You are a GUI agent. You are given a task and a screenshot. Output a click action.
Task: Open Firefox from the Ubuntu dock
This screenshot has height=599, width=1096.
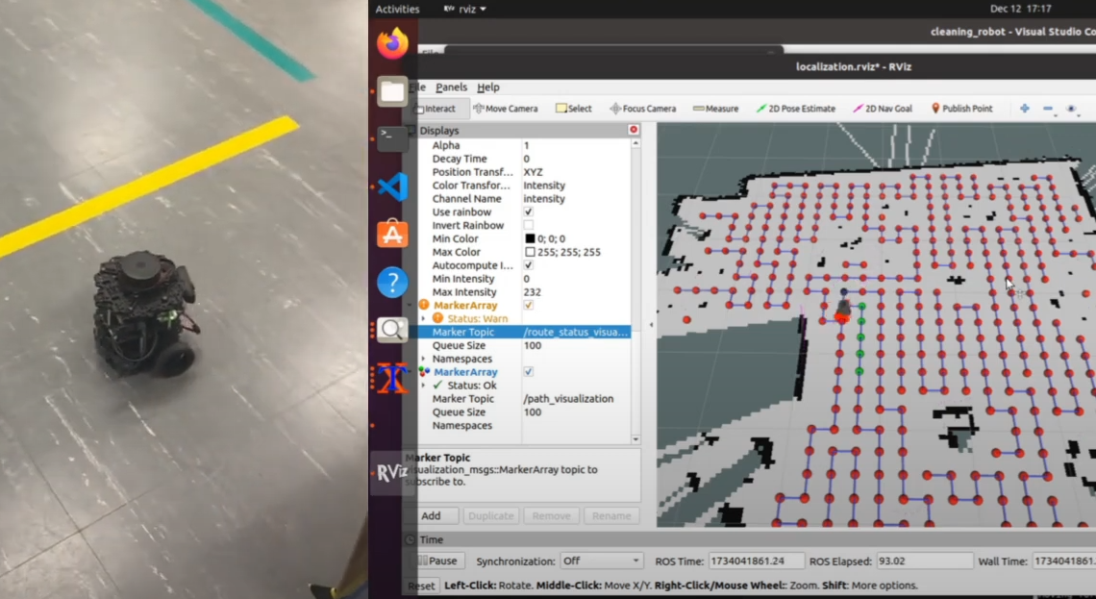pyautogui.click(x=392, y=44)
